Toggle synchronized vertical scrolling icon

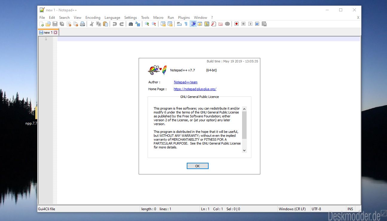[x=163, y=24]
